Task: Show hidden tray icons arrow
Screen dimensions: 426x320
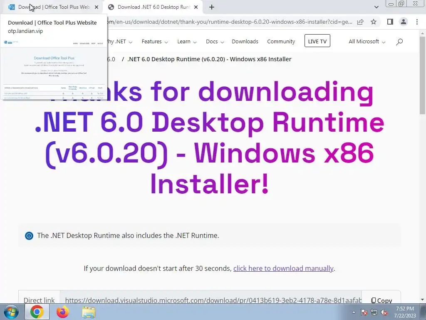Action: point(354,312)
